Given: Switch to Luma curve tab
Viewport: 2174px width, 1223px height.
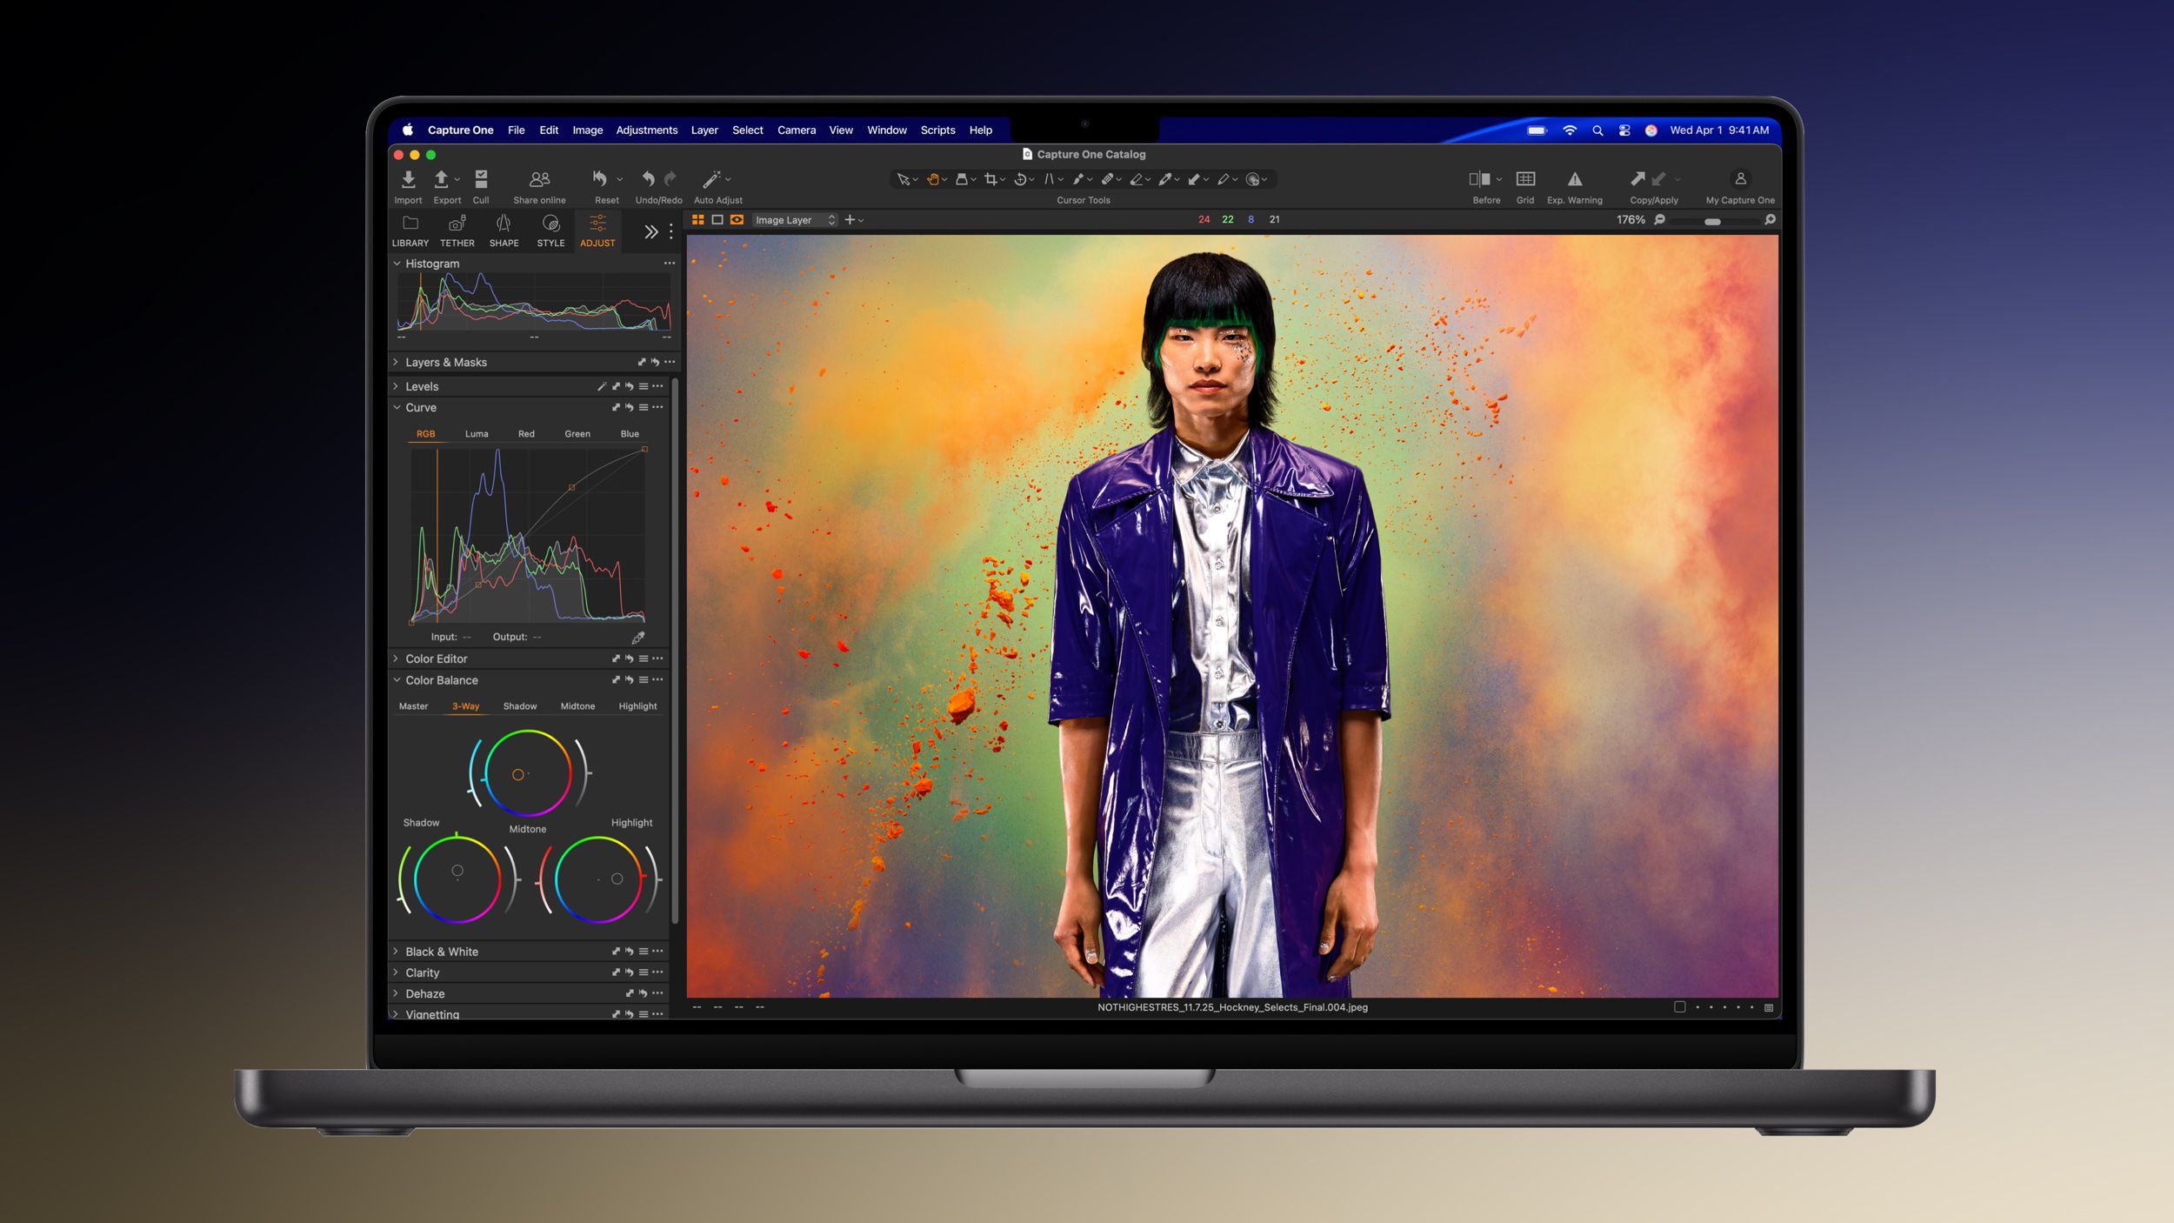Looking at the screenshot, I should click(477, 433).
